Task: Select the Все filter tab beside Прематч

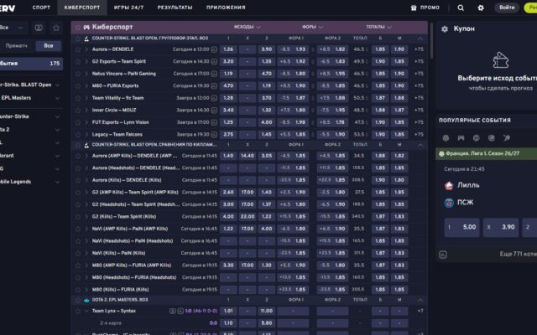Action: tap(49, 46)
